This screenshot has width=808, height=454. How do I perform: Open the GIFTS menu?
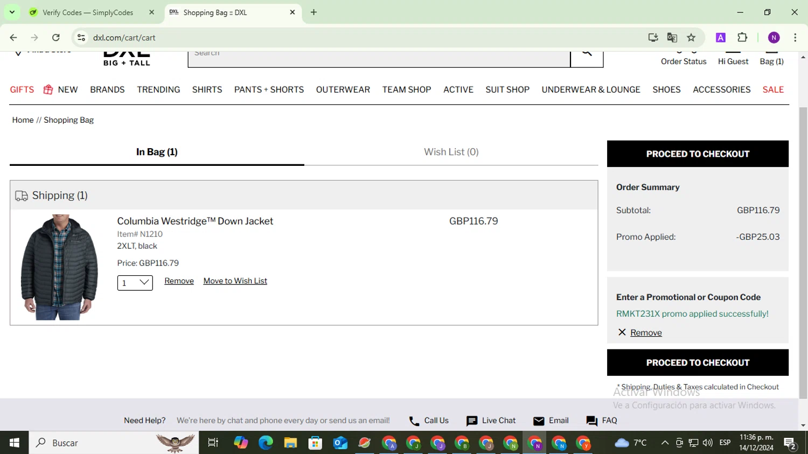tap(22, 89)
